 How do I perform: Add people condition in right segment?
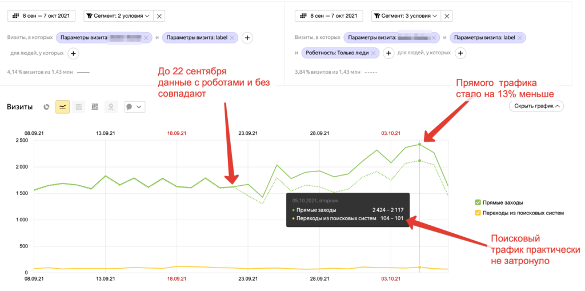[x=460, y=53]
